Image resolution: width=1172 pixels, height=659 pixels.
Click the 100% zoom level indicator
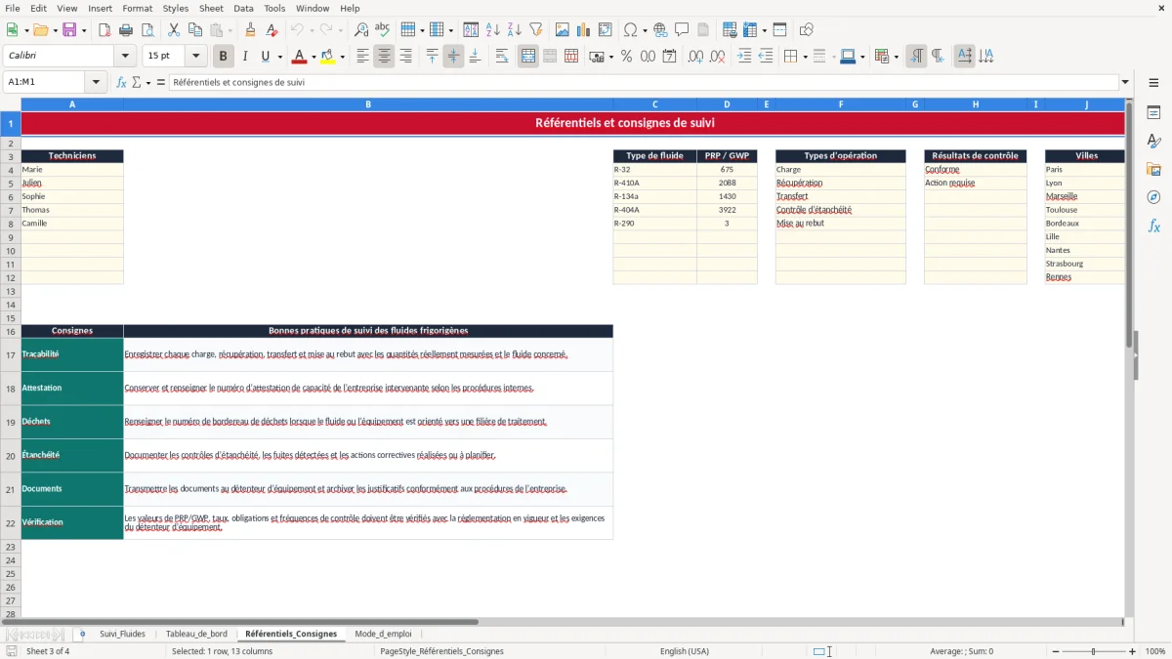pyautogui.click(x=1155, y=651)
